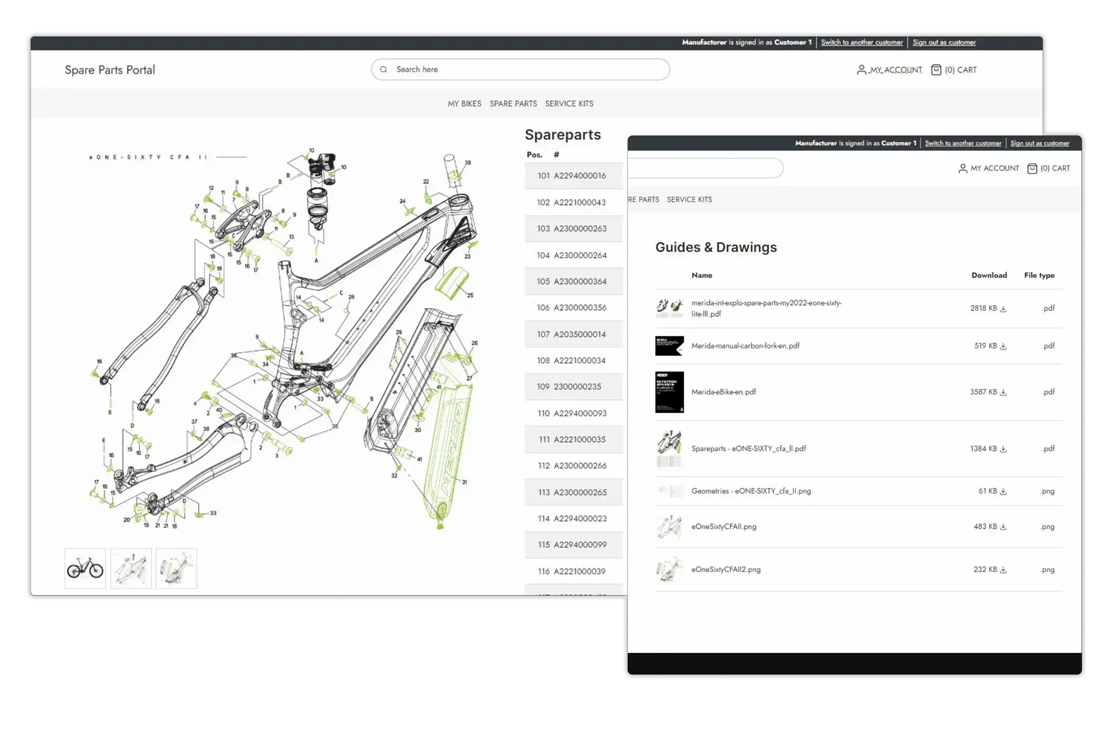
Task: Click the Pos. column header in Spareparts list
Action: click(x=534, y=155)
